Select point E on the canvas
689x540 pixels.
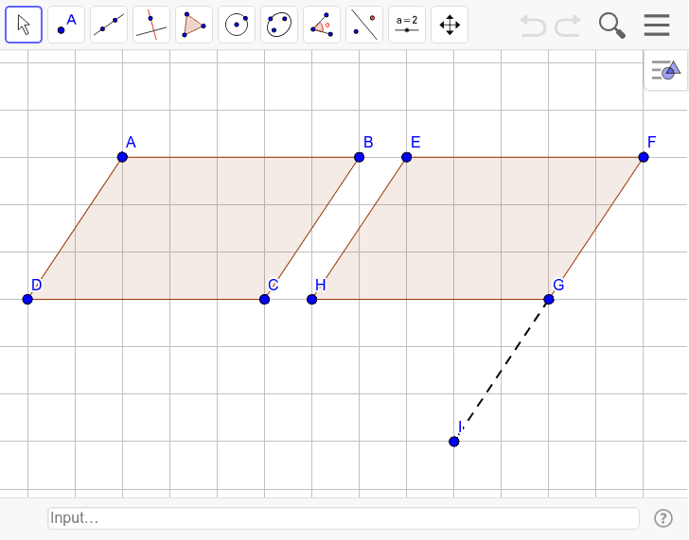click(406, 157)
